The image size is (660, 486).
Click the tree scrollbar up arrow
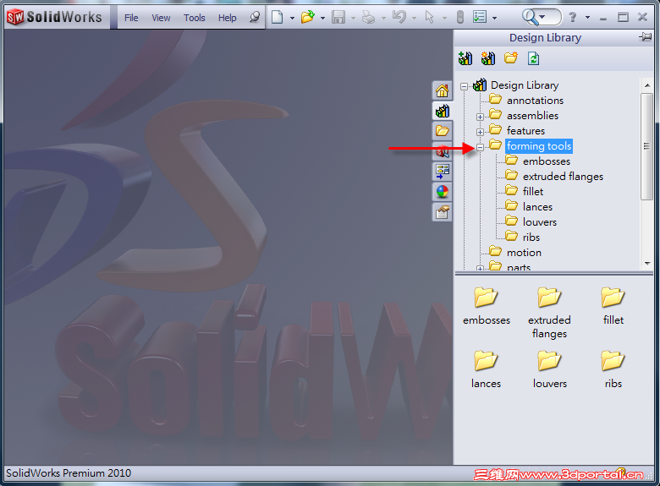647,85
